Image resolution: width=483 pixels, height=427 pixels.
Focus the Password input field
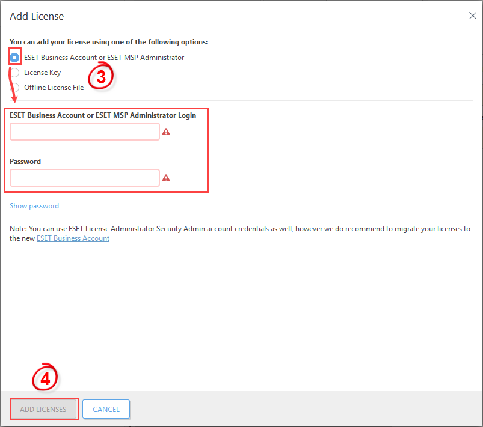[x=85, y=178]
